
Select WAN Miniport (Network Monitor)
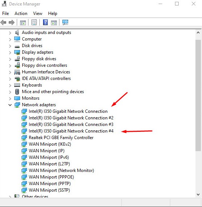click(x=61, y=170)
